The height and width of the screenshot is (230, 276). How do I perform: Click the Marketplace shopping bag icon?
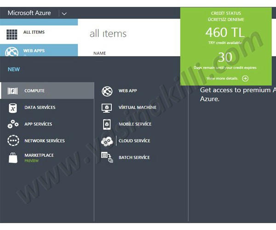tap(13, 158)
